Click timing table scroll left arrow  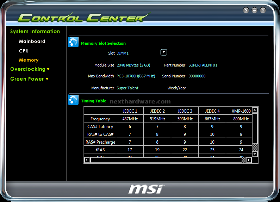point(87,160)
